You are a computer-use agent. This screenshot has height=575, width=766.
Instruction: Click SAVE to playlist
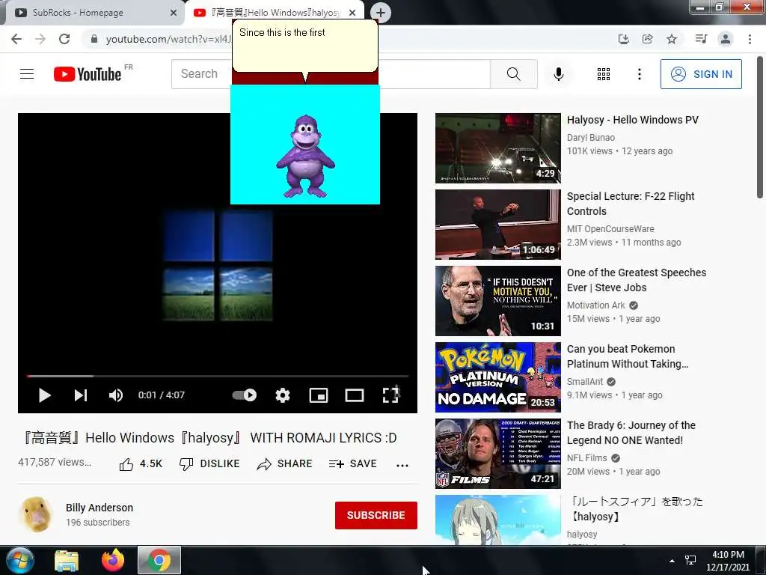(x=353, y=464)
